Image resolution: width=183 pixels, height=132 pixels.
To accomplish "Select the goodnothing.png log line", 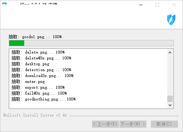I will tap(44, 99).
